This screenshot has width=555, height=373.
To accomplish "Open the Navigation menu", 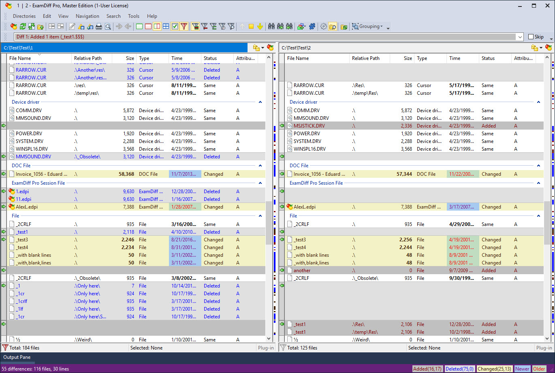I will 88,16.
